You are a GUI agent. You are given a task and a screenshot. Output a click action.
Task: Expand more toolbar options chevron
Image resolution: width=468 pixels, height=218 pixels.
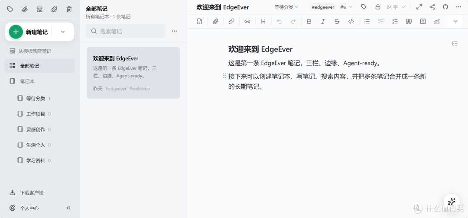455,21
